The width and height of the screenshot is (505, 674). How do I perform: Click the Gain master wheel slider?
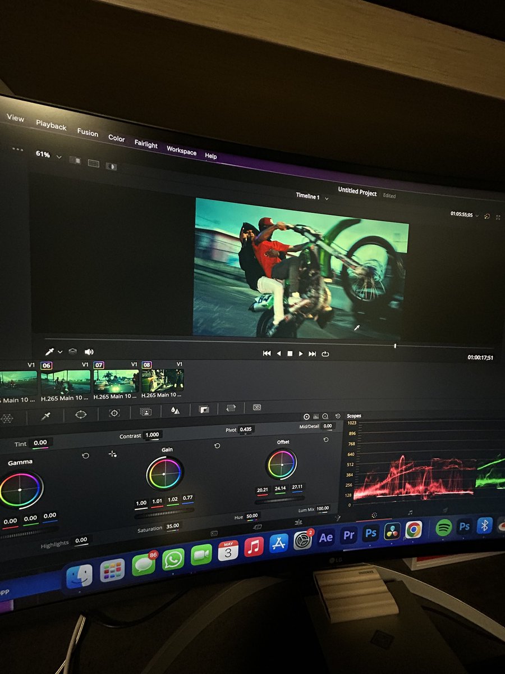tap(164, 513)
